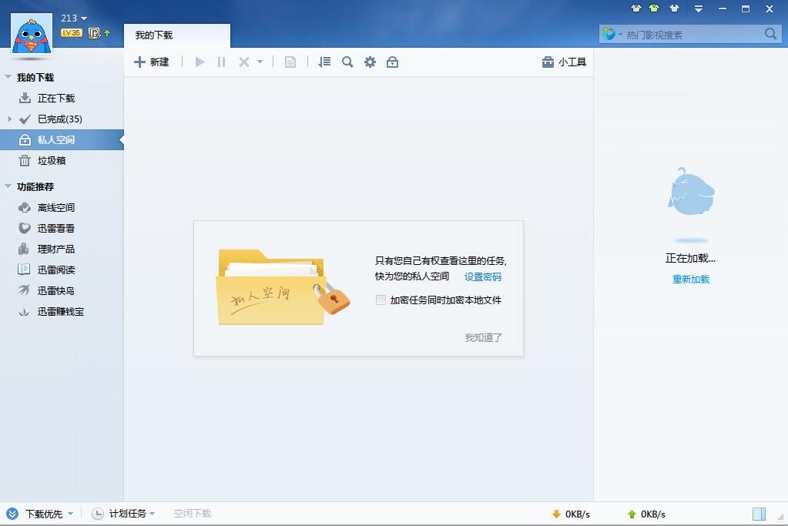The image size is (788, 526).
Task: Open the 计划任务 dropdown arrow
Action: 153,514
